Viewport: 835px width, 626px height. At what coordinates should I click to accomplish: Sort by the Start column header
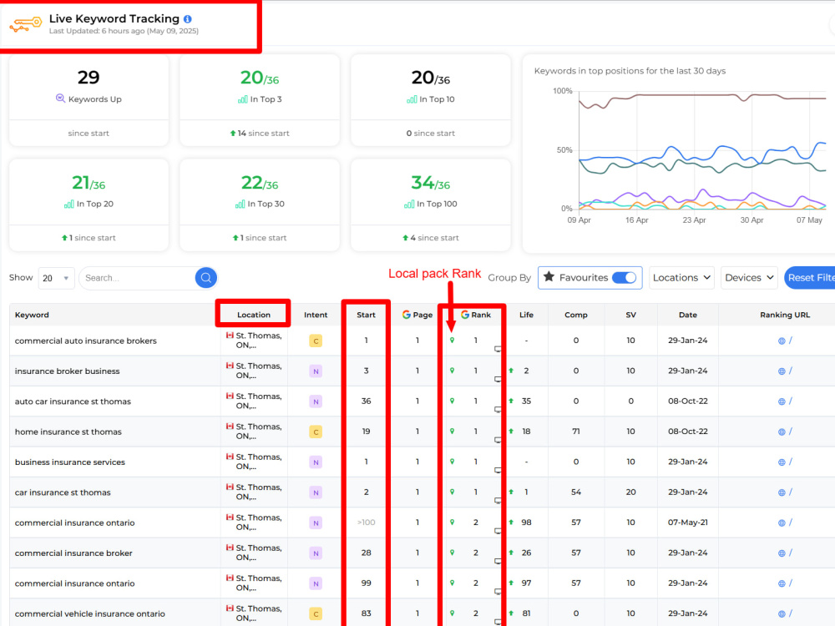coord(366,315)
